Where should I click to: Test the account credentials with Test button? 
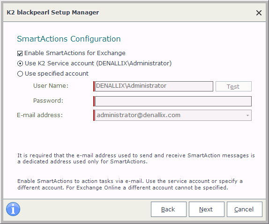click(233, 86)
